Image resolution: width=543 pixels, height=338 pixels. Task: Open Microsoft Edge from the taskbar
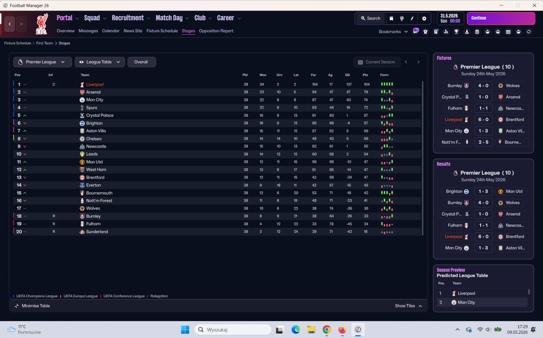point(296,330)
